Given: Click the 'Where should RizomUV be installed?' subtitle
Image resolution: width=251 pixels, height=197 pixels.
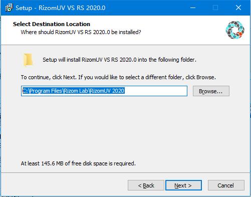Looking at the screenshot, I should coord(81,32).
